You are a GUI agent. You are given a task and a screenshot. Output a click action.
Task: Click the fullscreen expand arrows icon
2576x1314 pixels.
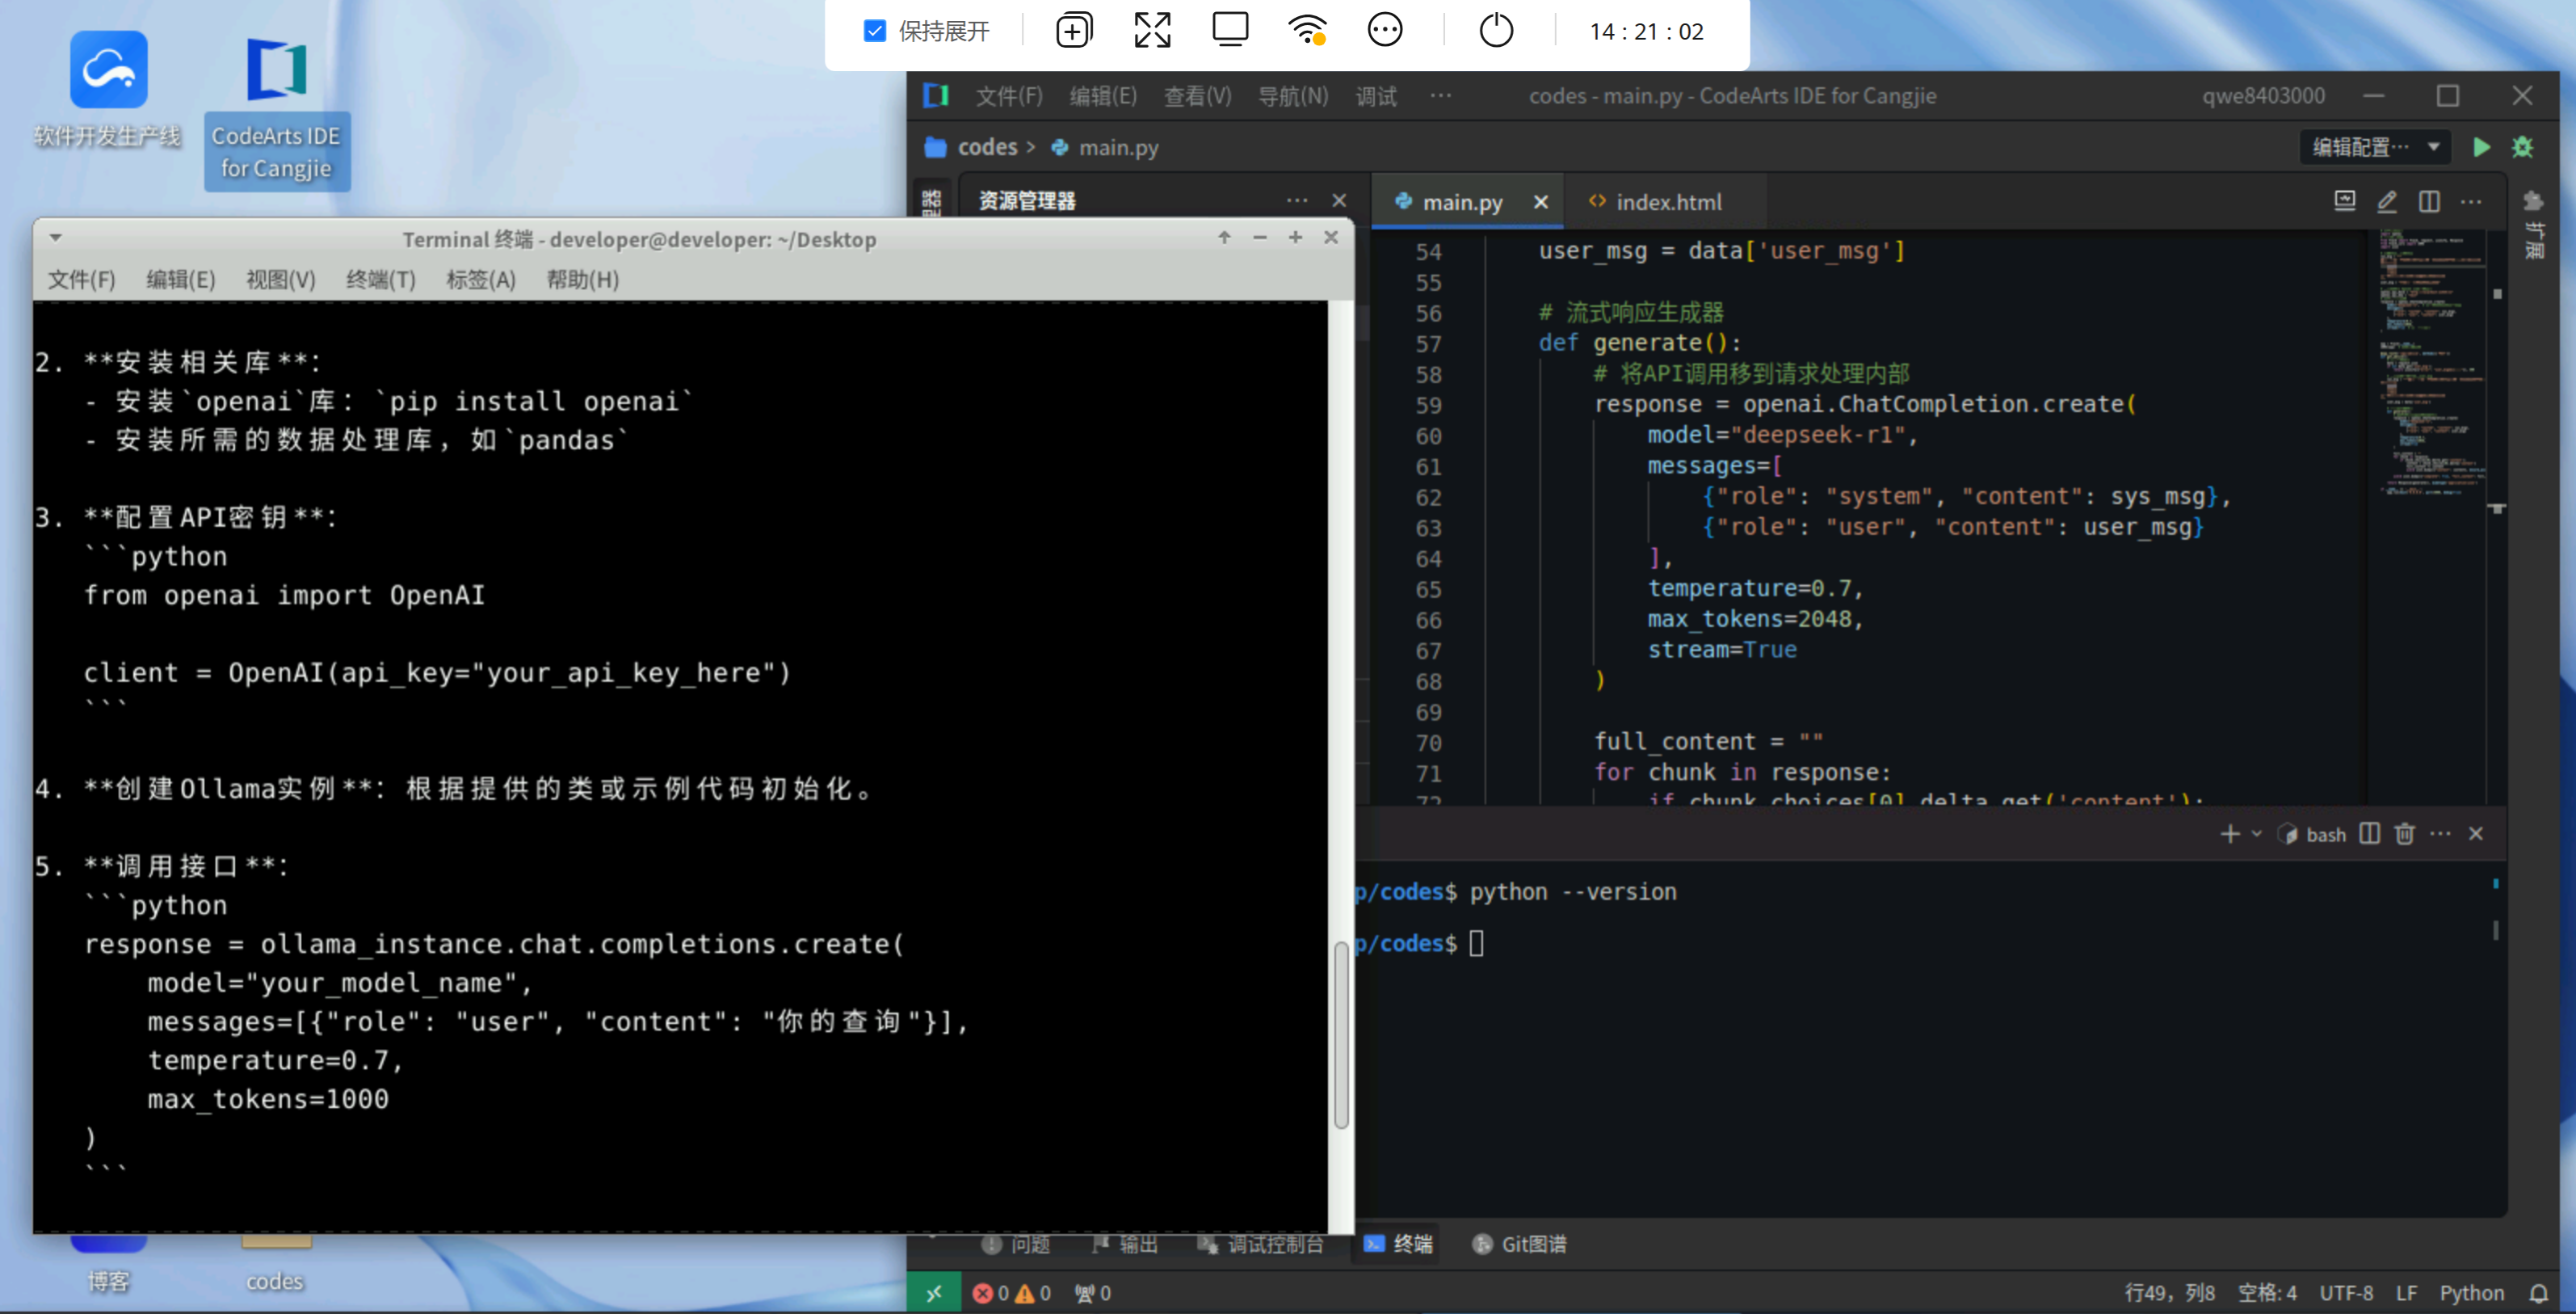(x=1152, y=31)
